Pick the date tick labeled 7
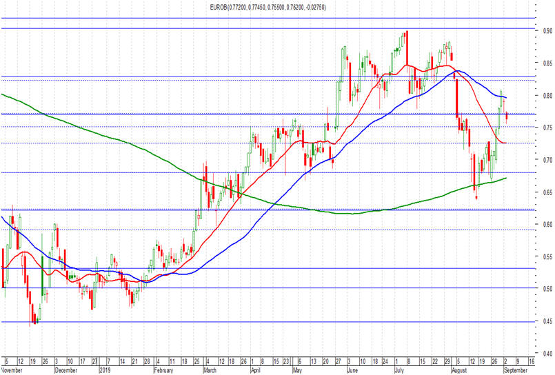555x375 pixels. coord(108,361)
